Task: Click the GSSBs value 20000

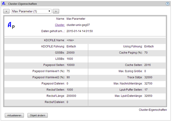Action: 71,53
